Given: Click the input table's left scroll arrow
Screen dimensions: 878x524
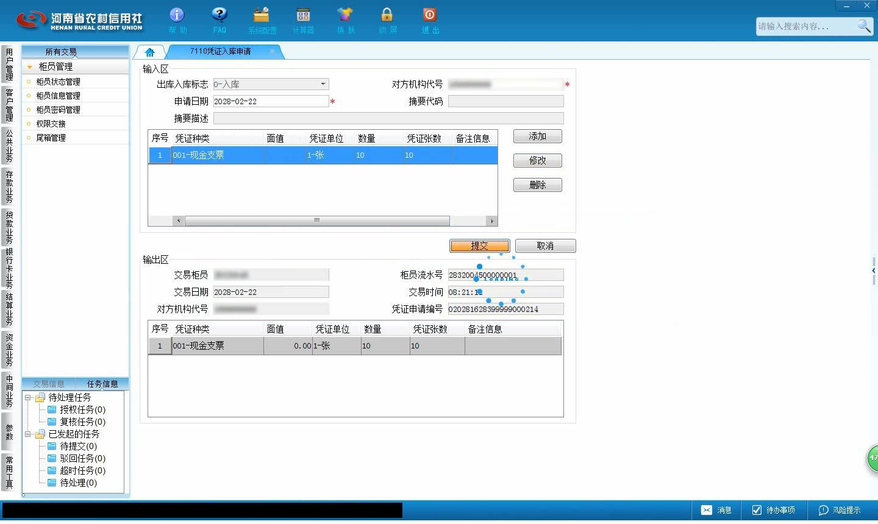Looking at the screenshot, I should [179, 221].
